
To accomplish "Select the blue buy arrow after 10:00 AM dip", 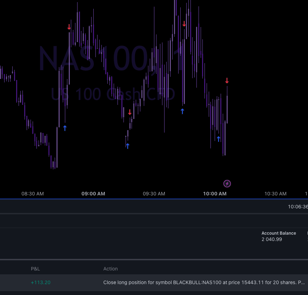I will (x=218, y=138).
